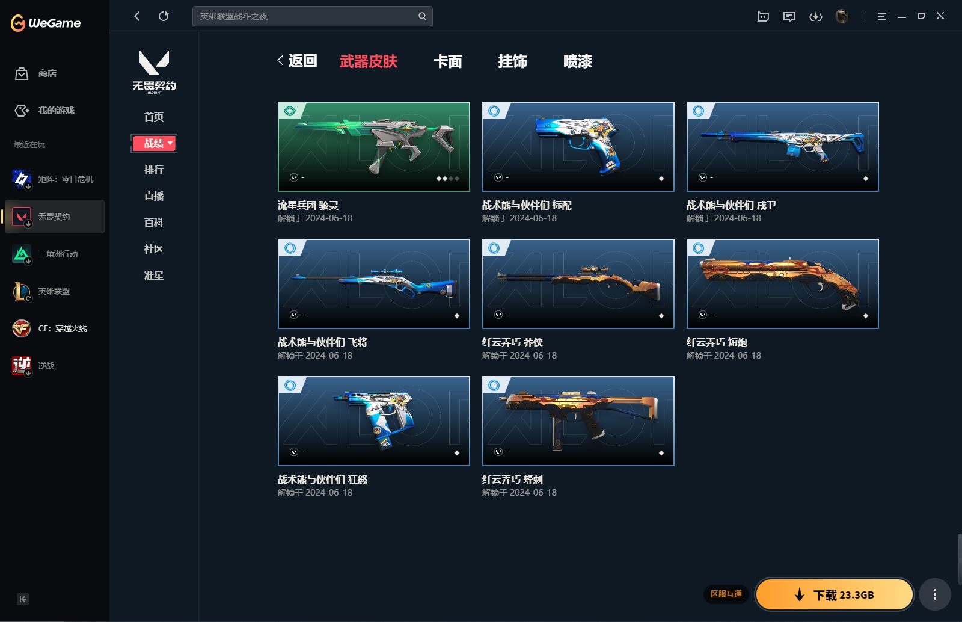Open 直播 in the game menu

[154, 196]
